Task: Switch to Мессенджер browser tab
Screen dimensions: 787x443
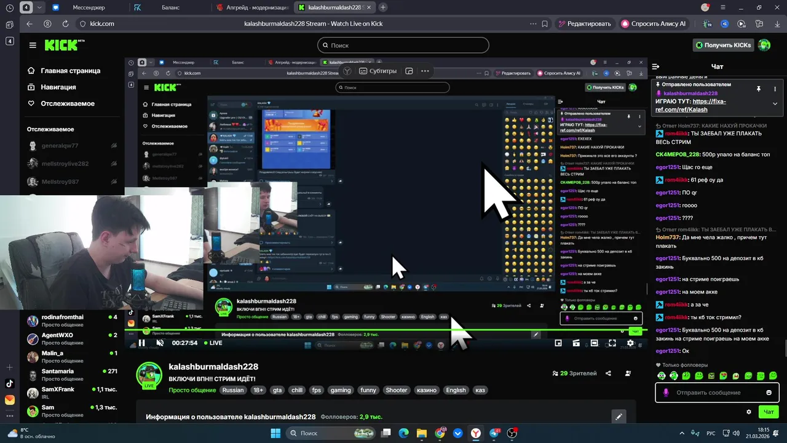Action: pyautogui.click(x=89, y=7)
